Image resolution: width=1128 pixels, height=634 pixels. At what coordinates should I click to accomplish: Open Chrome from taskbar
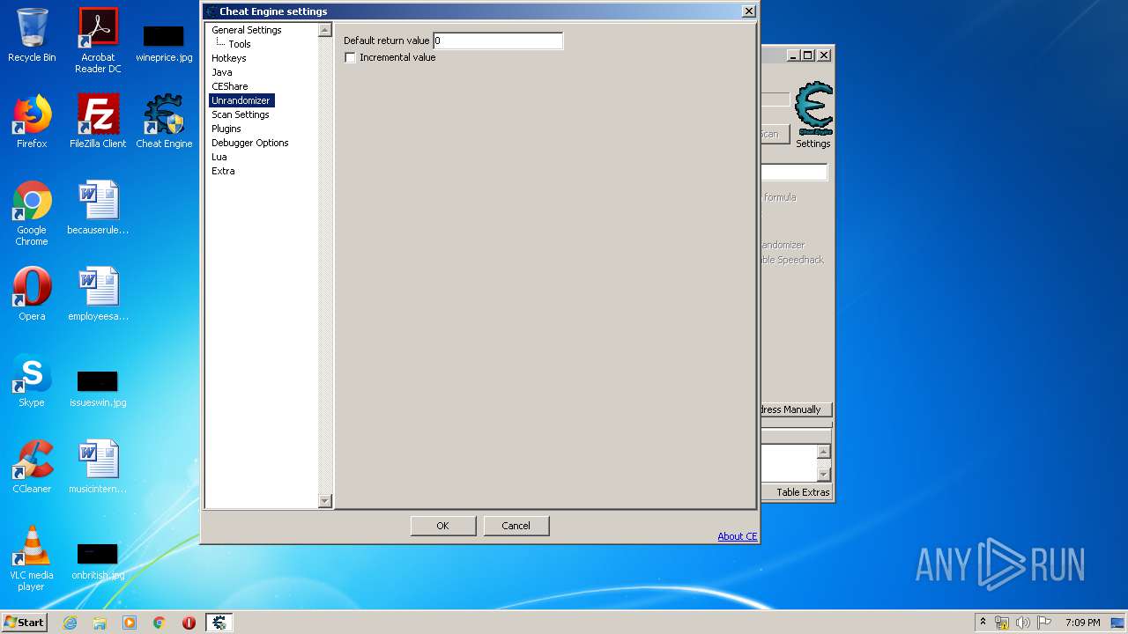[160, 623]
